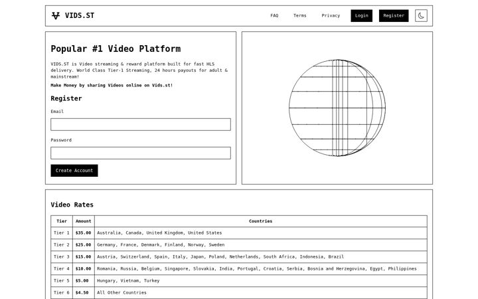Image resolution: width=478 pixels, height=299 pixels.
Task: Select the Tier 2 cell
Action: click(x=62, y=245)
